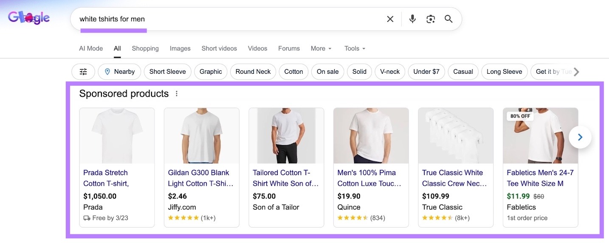The height and width of the screenshot is (243, 609).
Task: Clear the search query with the X icon
Action: point(390,19)
